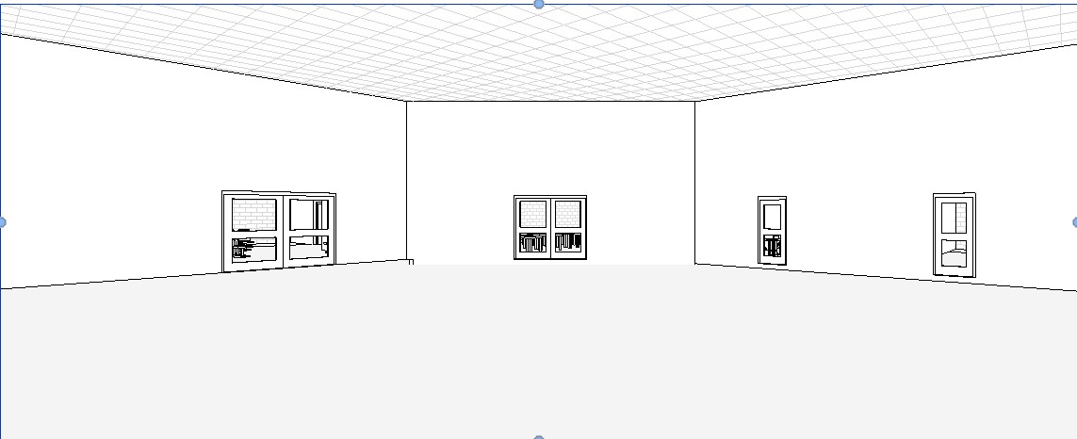Click blank back wall left of center window
Viewport: 1077px width, 439px height.
click(x=462, y=179)
